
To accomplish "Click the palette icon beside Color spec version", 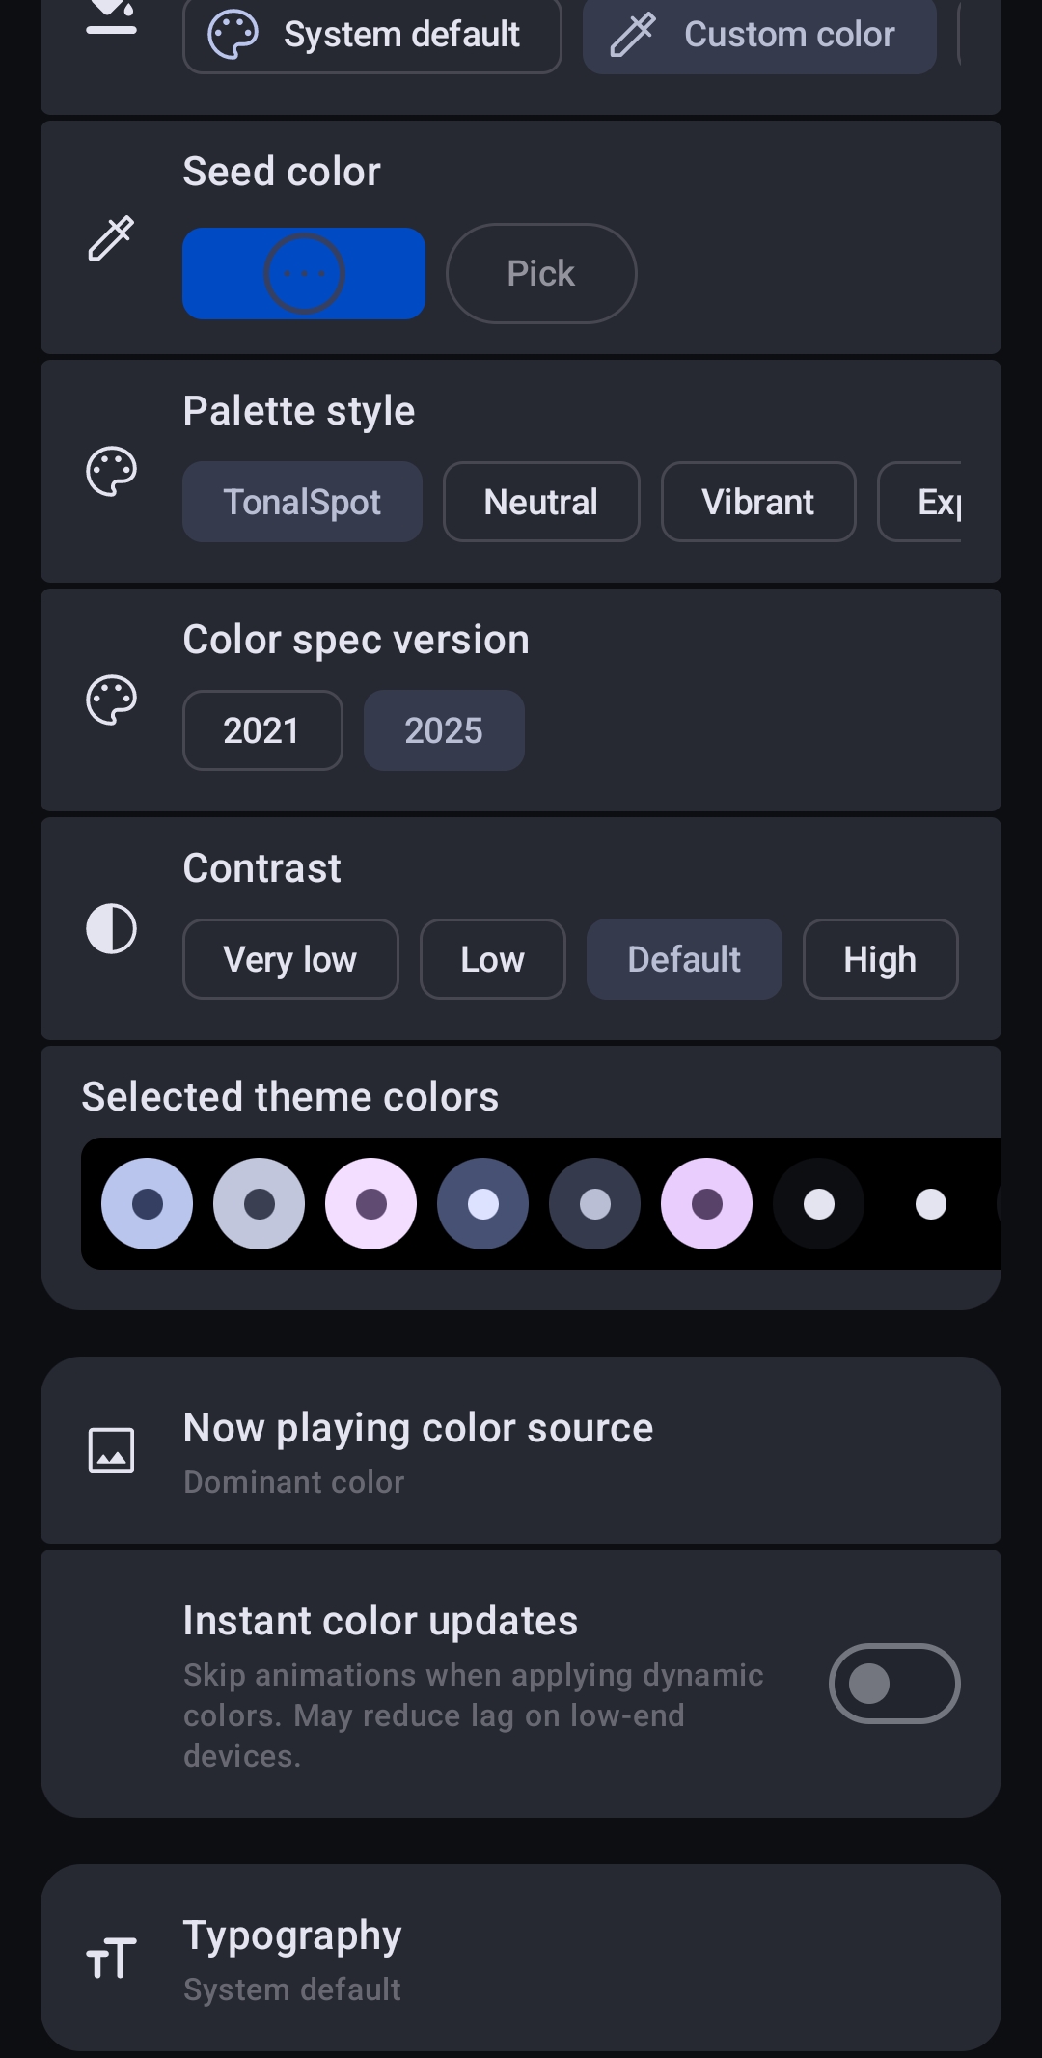I will (x=111, y=700).
